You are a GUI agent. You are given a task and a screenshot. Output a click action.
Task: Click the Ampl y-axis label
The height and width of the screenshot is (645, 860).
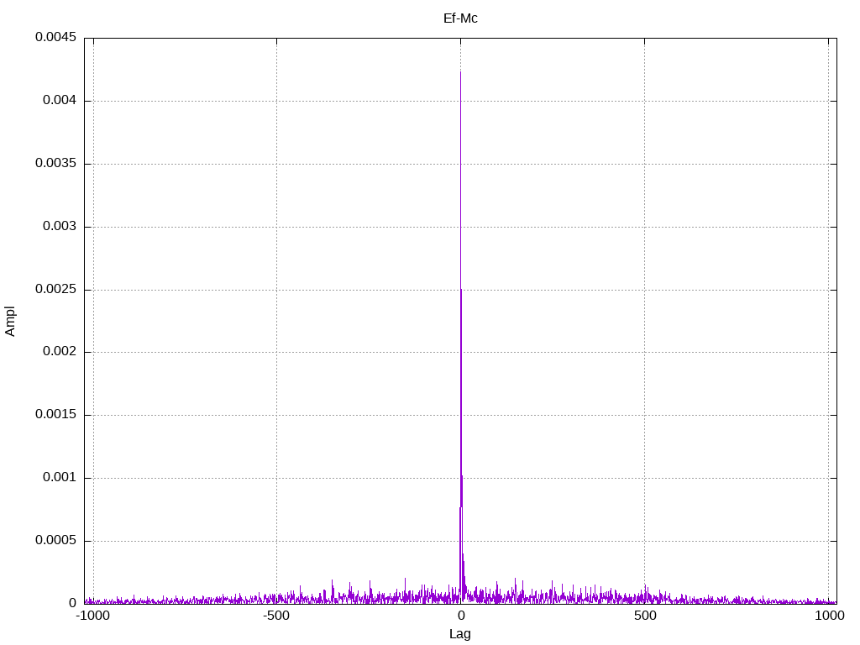pos(10,322)
